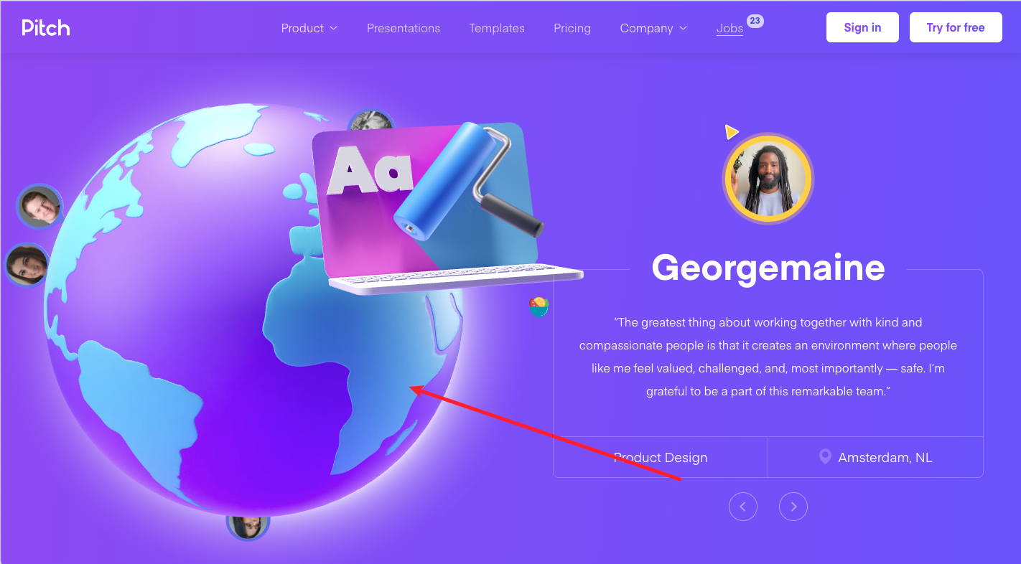Go to the Presentations page
1021x564 pixels.
tap(404, 28)
